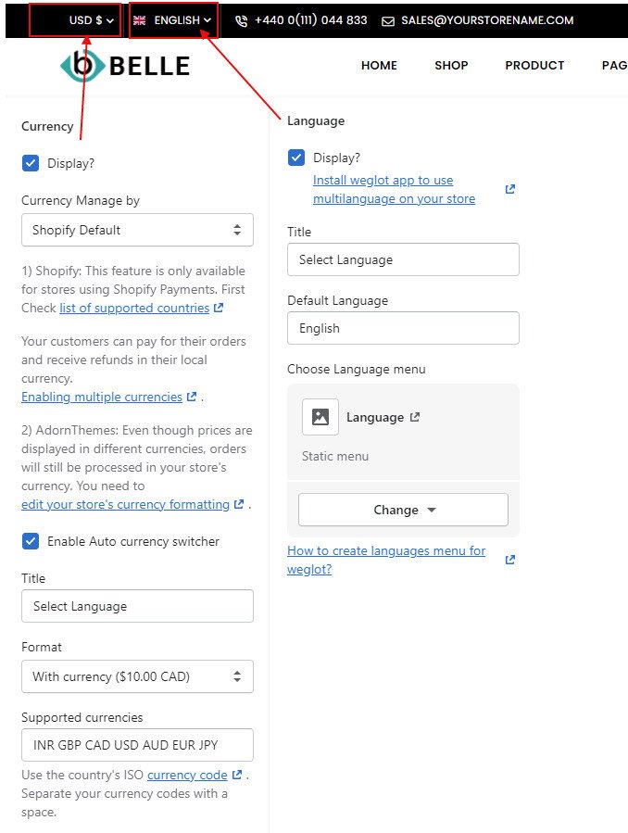Viewport: 628px width, 833px height.
Task: Click the phone icon in top bar
Action: point(242,20)
